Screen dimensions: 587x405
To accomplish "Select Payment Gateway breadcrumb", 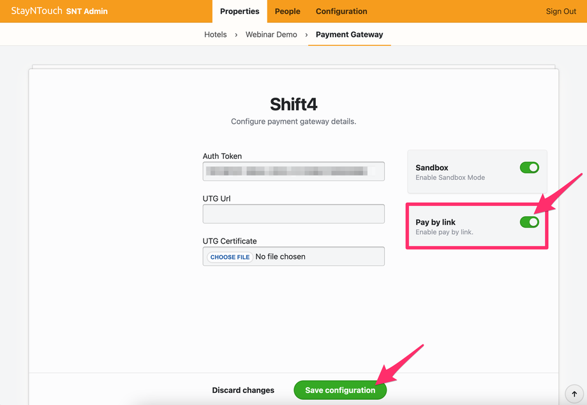I will 349,34.
